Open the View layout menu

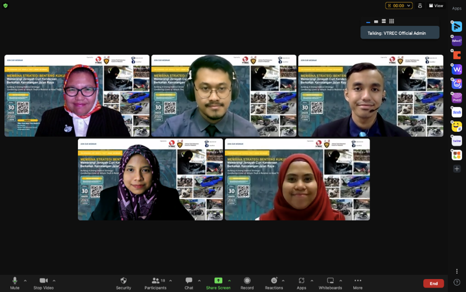point(436,6)
